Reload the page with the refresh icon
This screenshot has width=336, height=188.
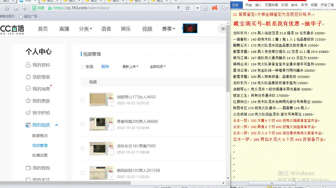click(x=7, y=8)
